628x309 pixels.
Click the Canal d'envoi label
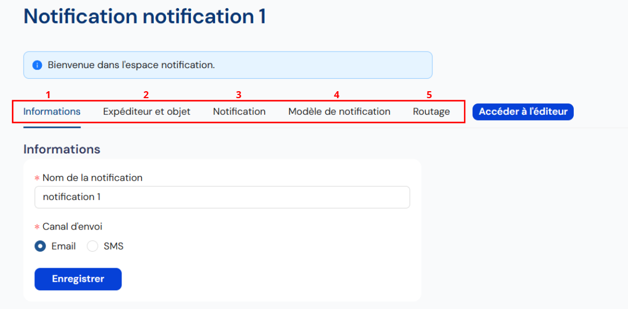pos(73,226)
